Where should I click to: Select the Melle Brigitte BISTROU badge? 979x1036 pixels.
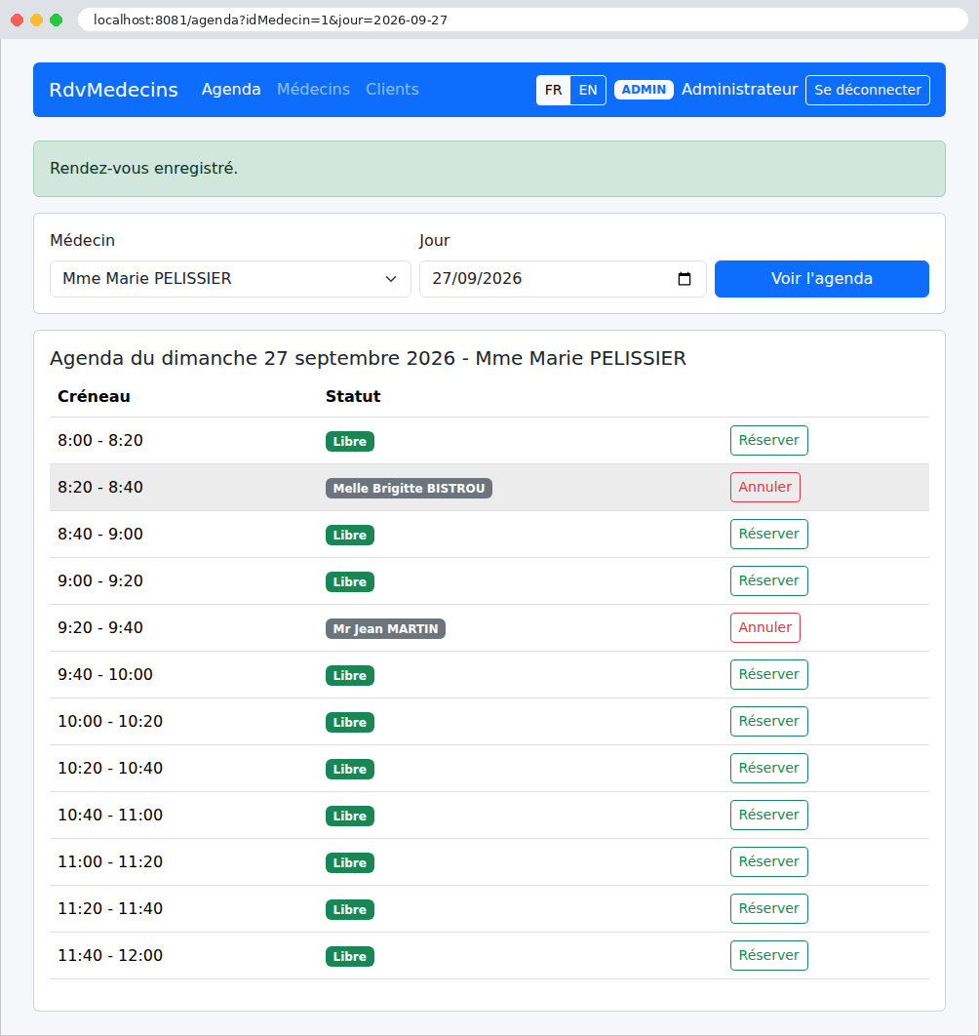(x=409, y=489)
